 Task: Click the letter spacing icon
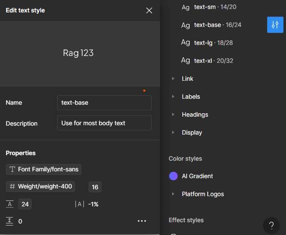(x=80, y=204)
